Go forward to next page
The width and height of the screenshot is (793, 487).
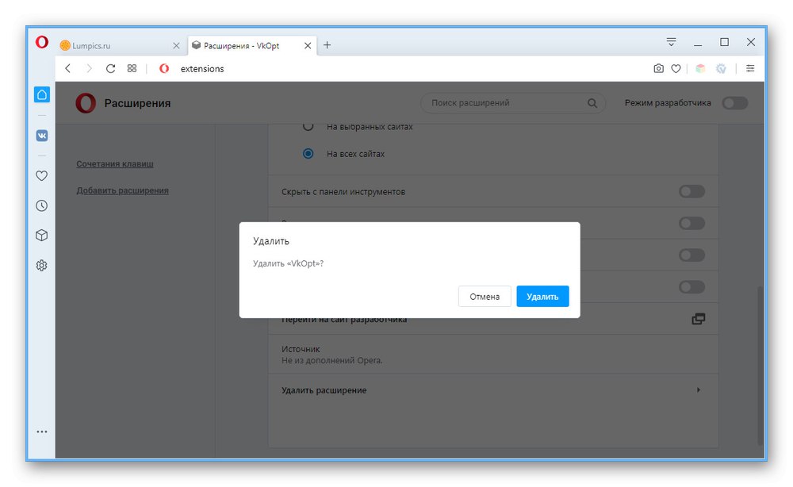click(x=89, y=68)
